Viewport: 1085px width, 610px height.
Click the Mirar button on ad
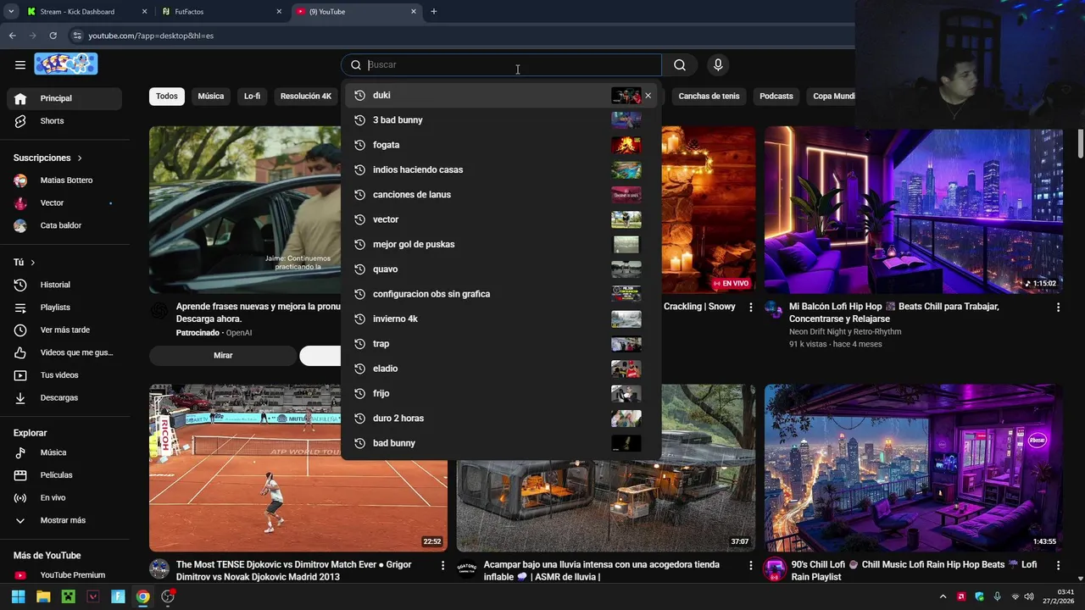point(223,356)
